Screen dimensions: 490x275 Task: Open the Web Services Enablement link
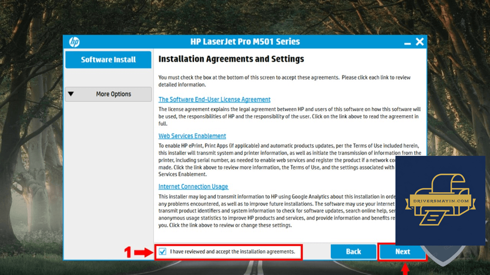pyautogui.click(x=192, y=136)
